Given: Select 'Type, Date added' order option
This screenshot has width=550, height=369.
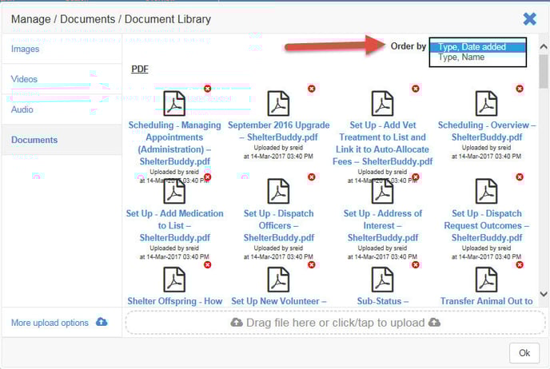Looking at the screenshot, I should point(477,47).
